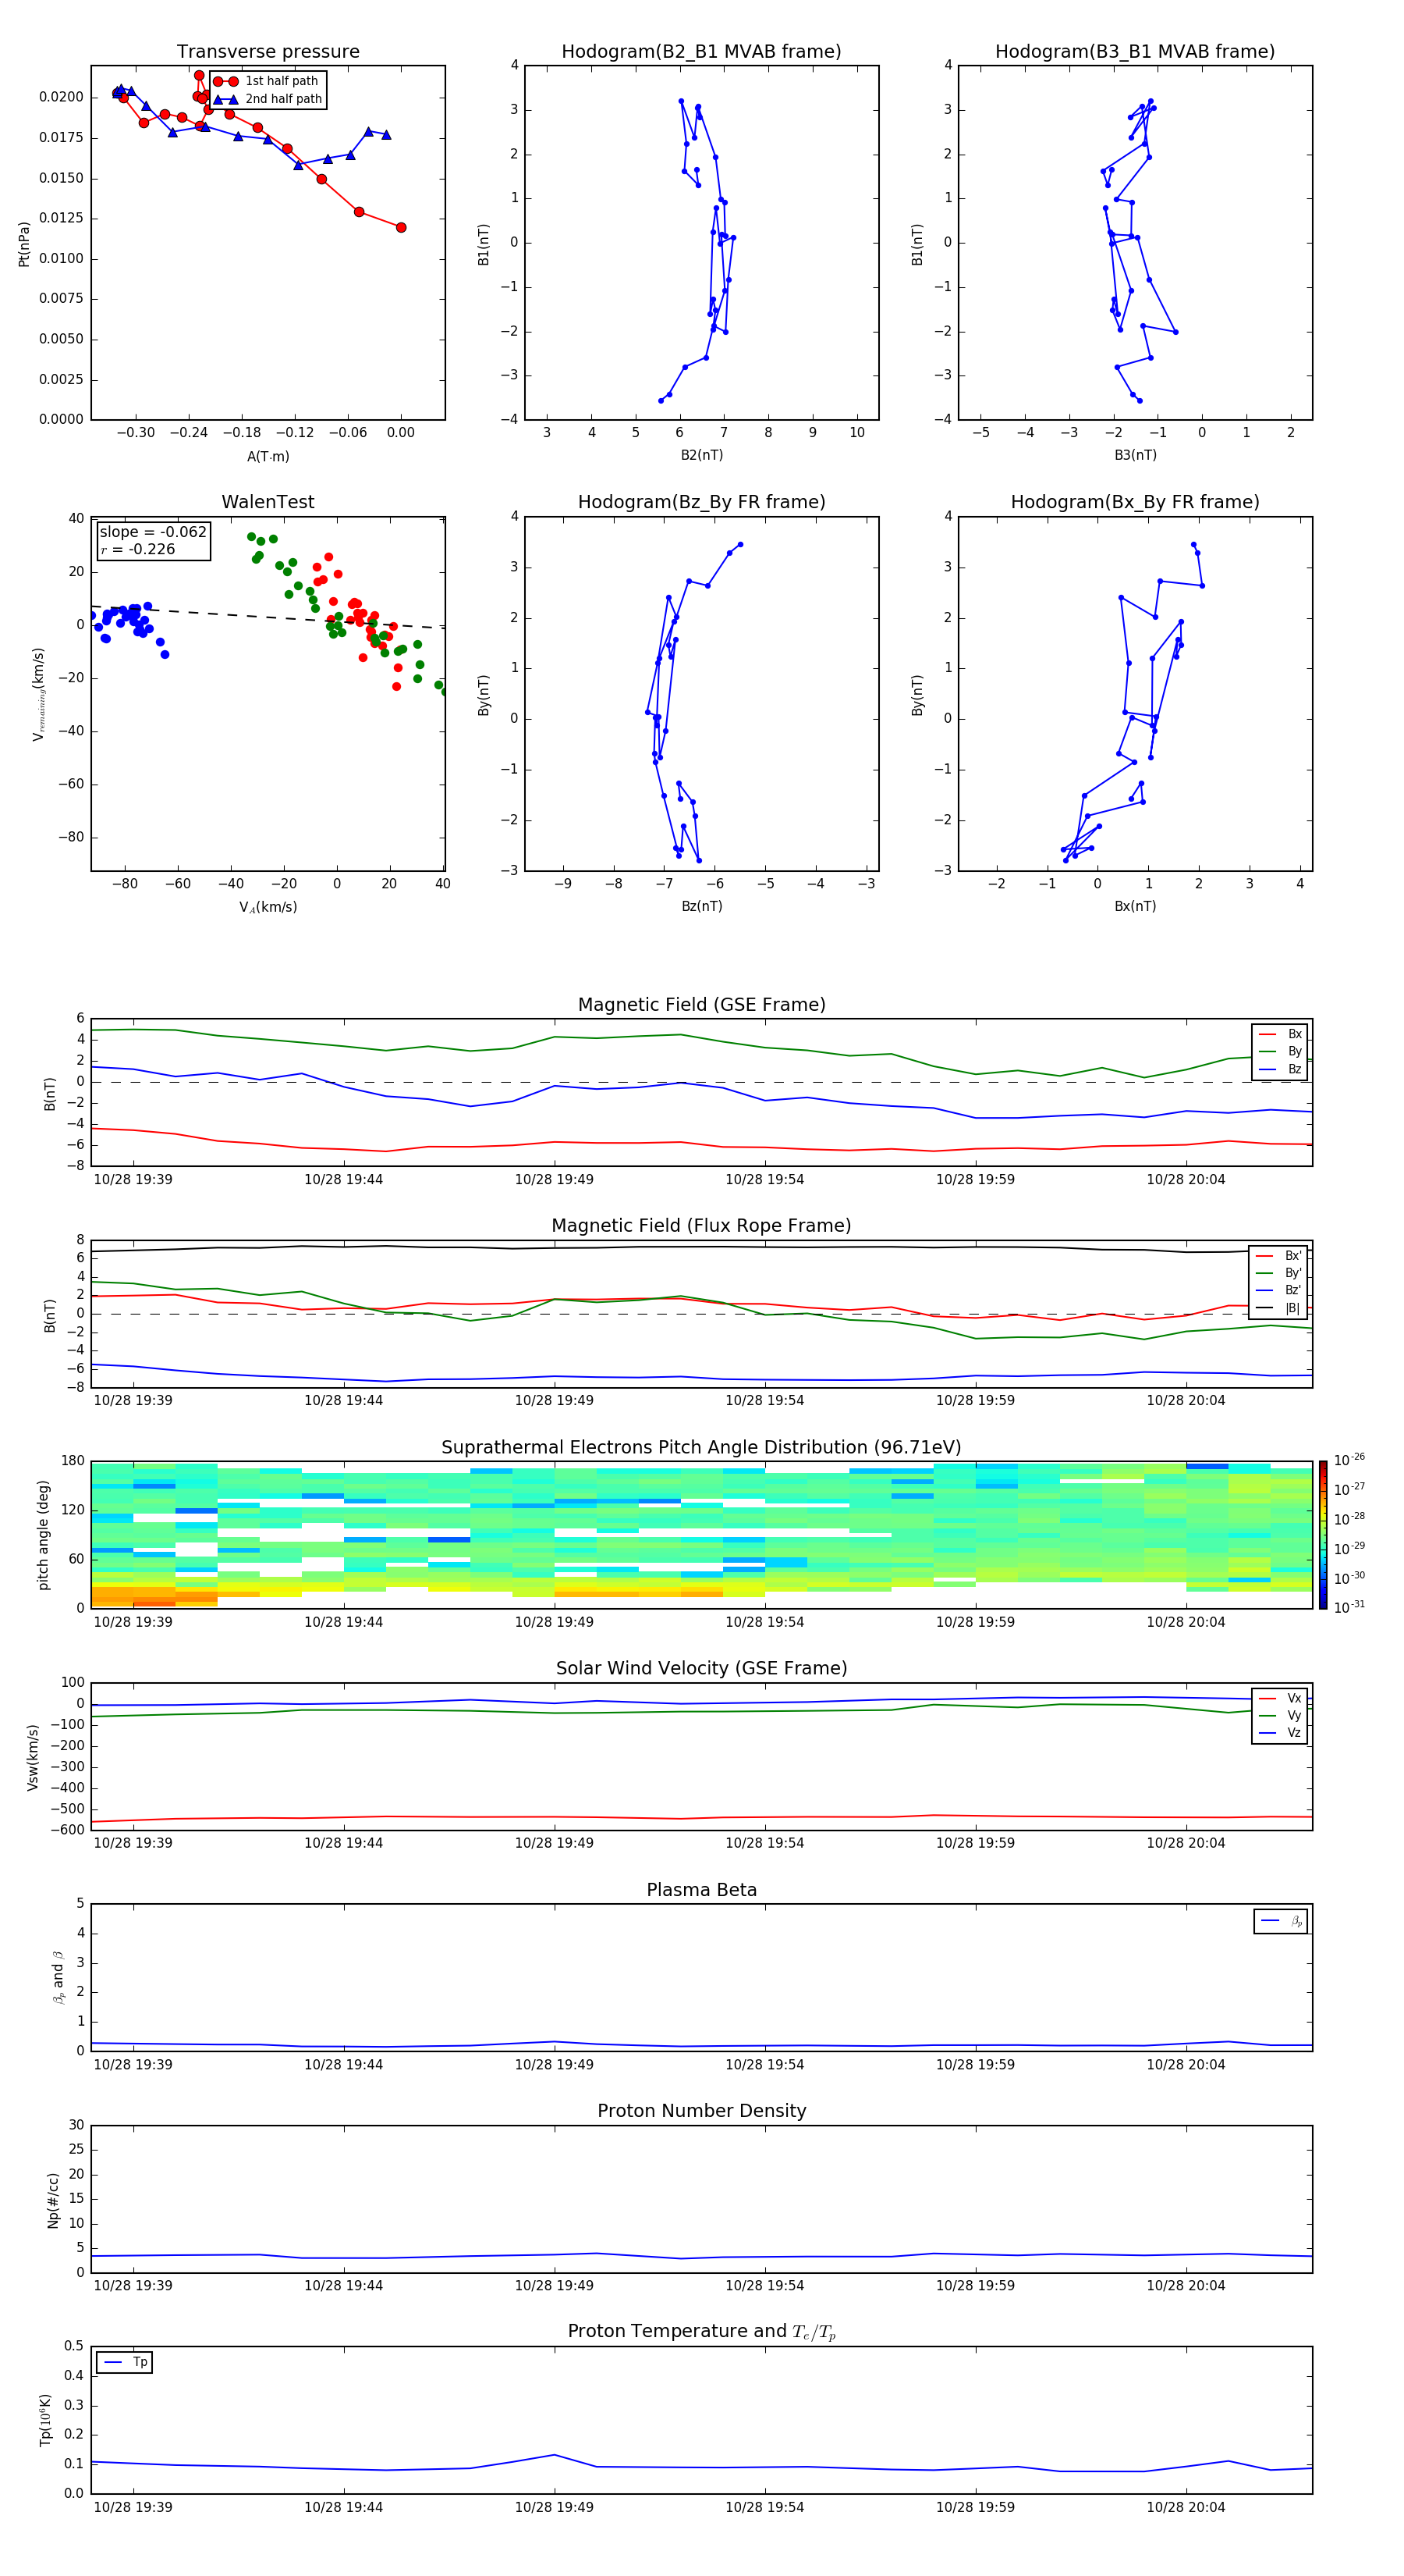This screenshot has height=2576, width=1404.
Task: Click the last red point at A=0.00
Action: (401, 227)
